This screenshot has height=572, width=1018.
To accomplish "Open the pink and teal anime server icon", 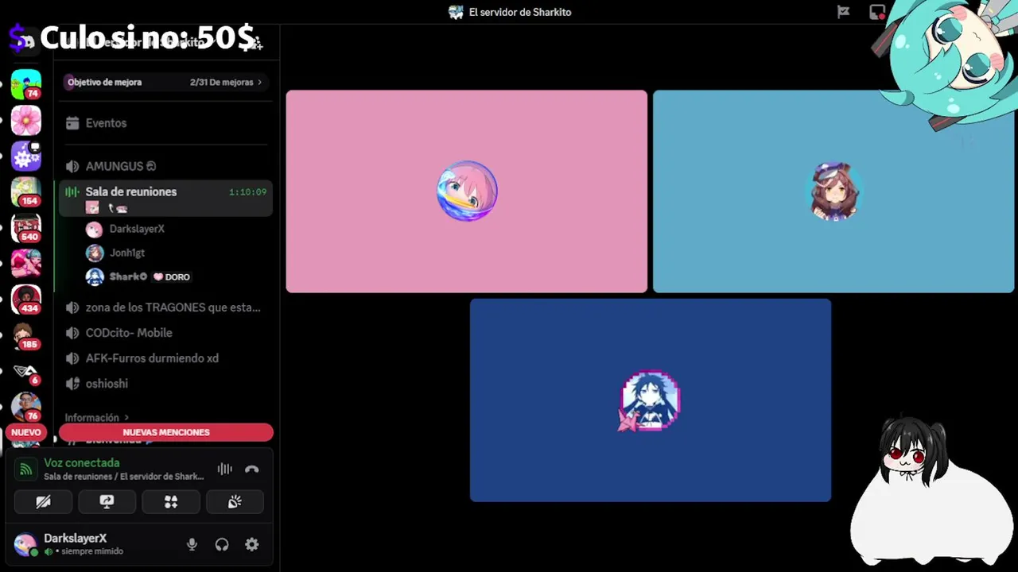I will [25, 264].
